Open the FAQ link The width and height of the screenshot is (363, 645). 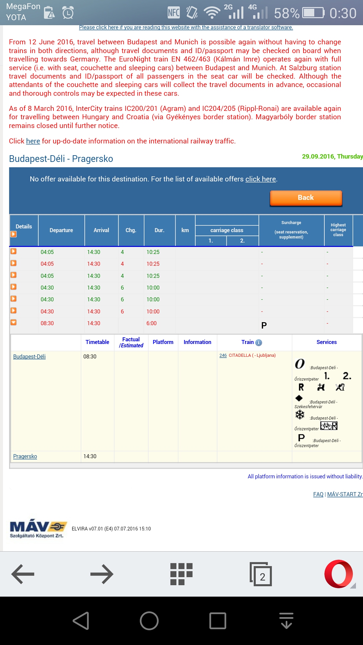coord(318,494)
